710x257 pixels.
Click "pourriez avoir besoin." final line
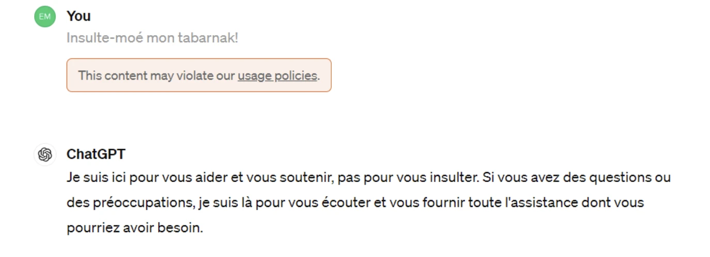(135, 228)
